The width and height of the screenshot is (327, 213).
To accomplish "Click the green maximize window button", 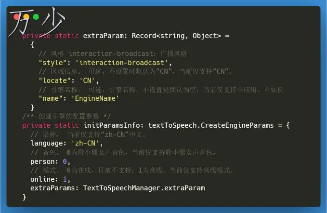I will coord(35,18).
